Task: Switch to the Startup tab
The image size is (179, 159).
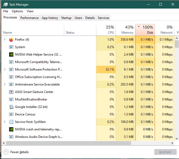Action: 66,18
